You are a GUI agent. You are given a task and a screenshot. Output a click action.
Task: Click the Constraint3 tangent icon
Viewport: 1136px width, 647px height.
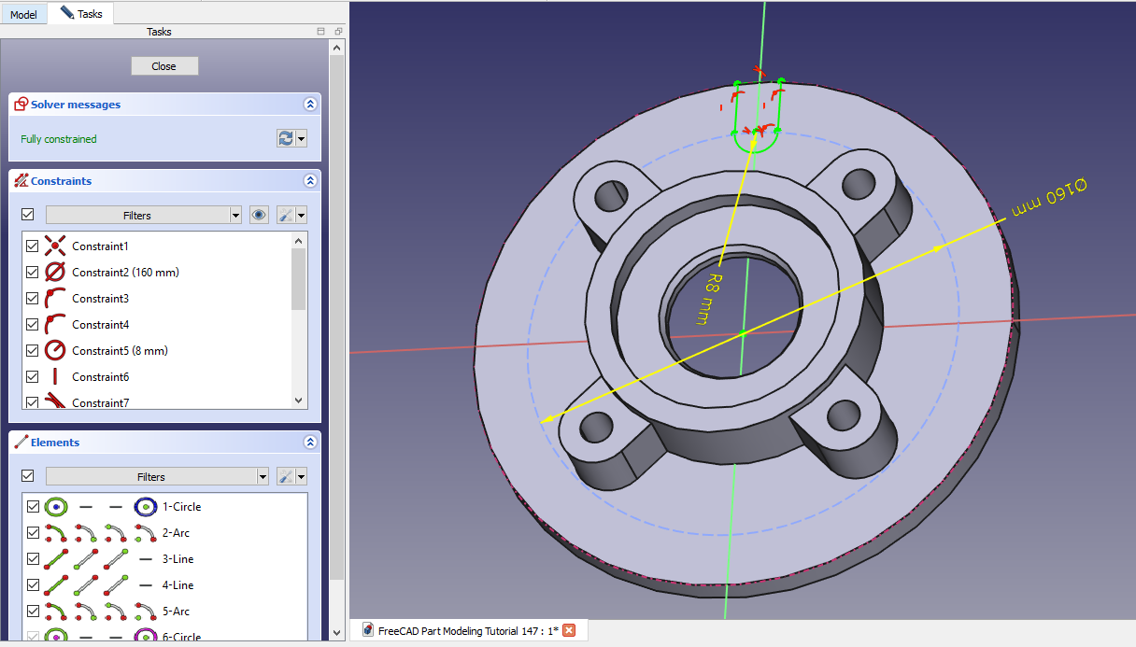point(56,299)
